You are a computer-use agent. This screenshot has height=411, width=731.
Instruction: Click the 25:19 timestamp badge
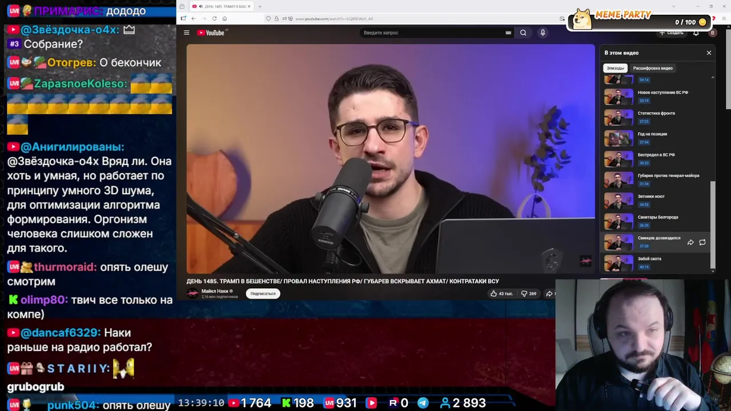[644, 100]
